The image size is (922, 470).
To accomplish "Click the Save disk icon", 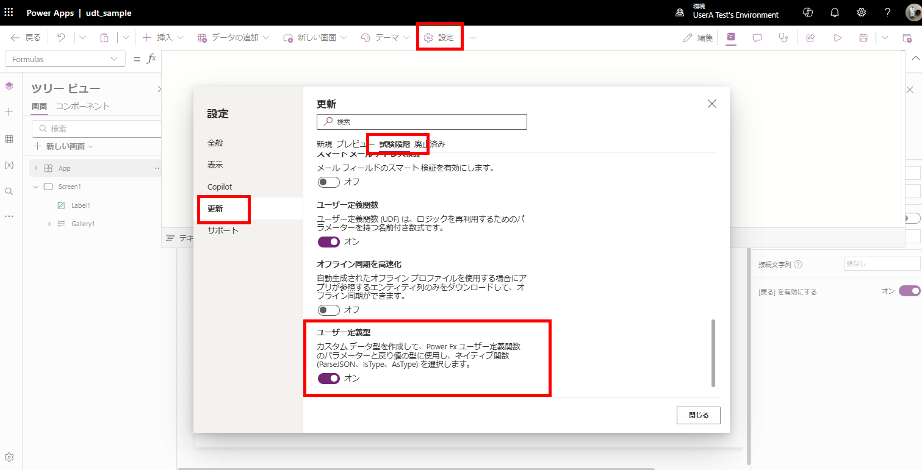I will point(863,38).
